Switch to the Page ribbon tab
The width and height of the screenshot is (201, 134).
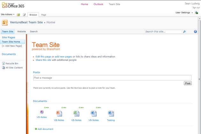[x=44, y=15]
